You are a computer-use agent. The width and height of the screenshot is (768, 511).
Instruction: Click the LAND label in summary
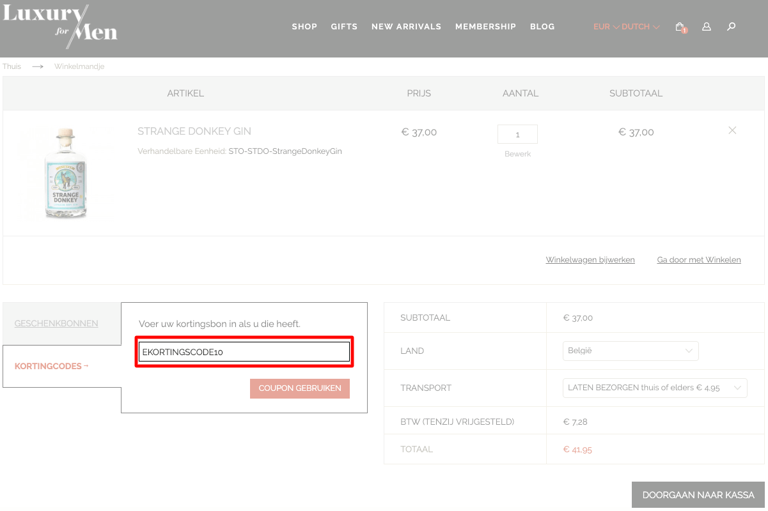tap(412, 351)
